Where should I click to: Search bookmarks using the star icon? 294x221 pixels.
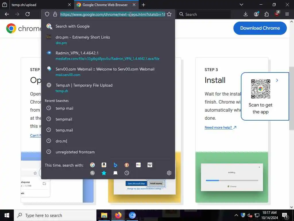point(104,173)
